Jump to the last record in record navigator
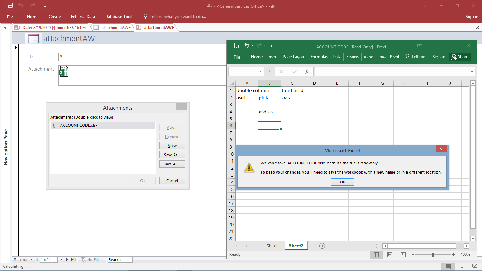The width and height of the screenshot is (482, 271). point(67,260)
